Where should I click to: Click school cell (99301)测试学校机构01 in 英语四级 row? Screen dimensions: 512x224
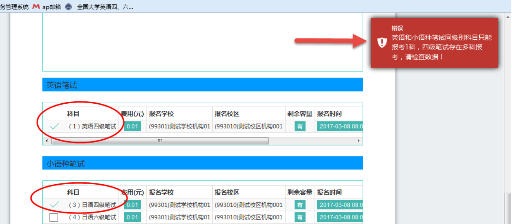click(179, 126)
